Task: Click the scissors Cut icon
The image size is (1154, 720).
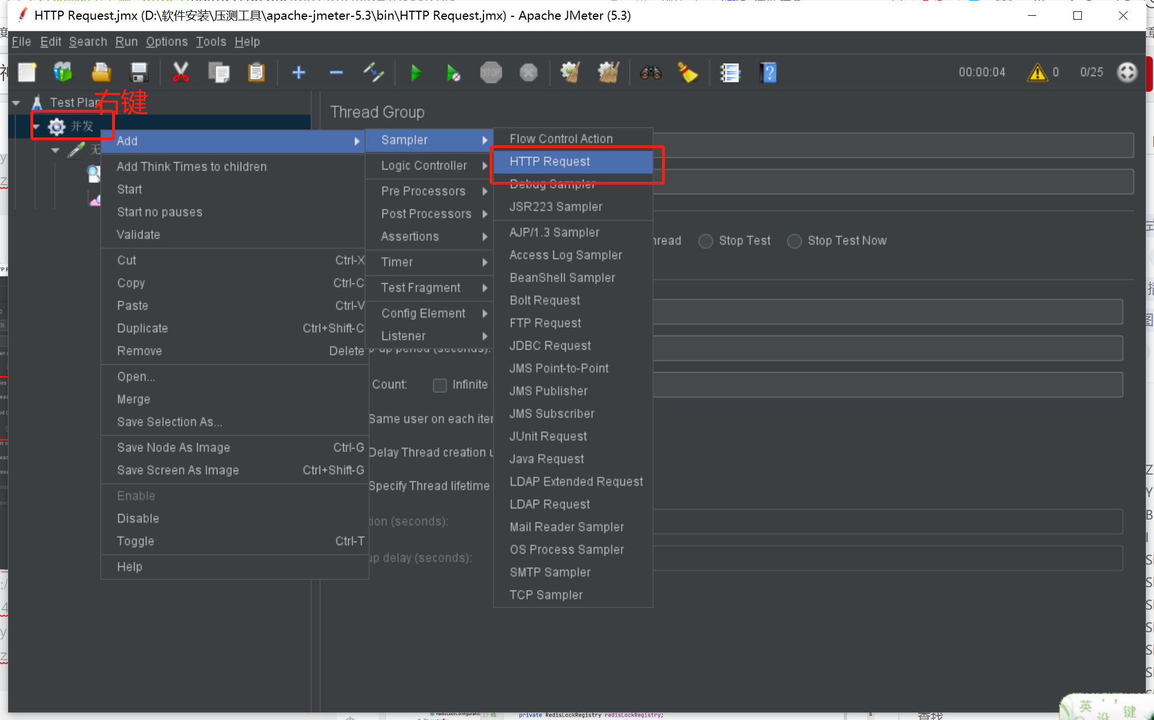Action: tap(180, 73)
